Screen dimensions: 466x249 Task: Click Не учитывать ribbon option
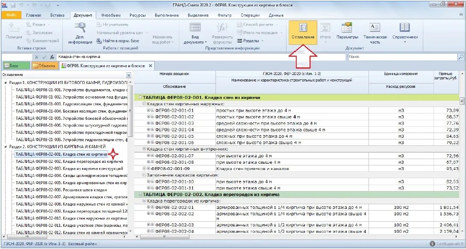coord(112,25)
